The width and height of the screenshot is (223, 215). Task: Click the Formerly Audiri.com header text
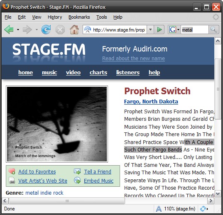click(135, 49)
